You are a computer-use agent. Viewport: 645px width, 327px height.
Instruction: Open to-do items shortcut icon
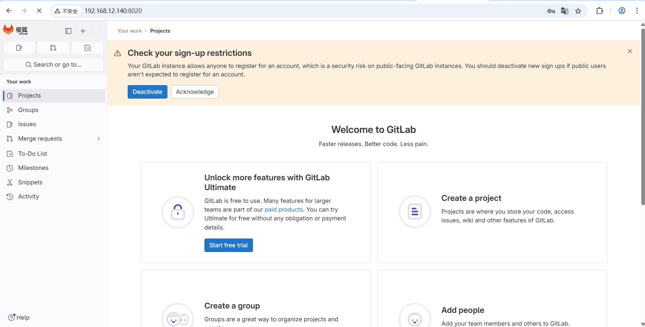coord(88,48)
